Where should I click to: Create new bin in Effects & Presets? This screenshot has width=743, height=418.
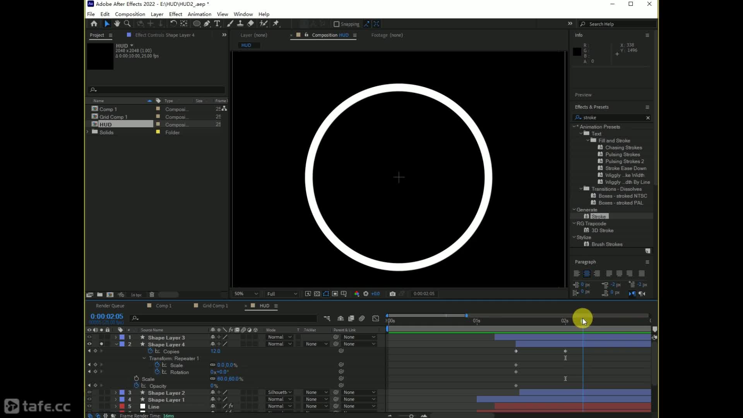pos(648,251)
